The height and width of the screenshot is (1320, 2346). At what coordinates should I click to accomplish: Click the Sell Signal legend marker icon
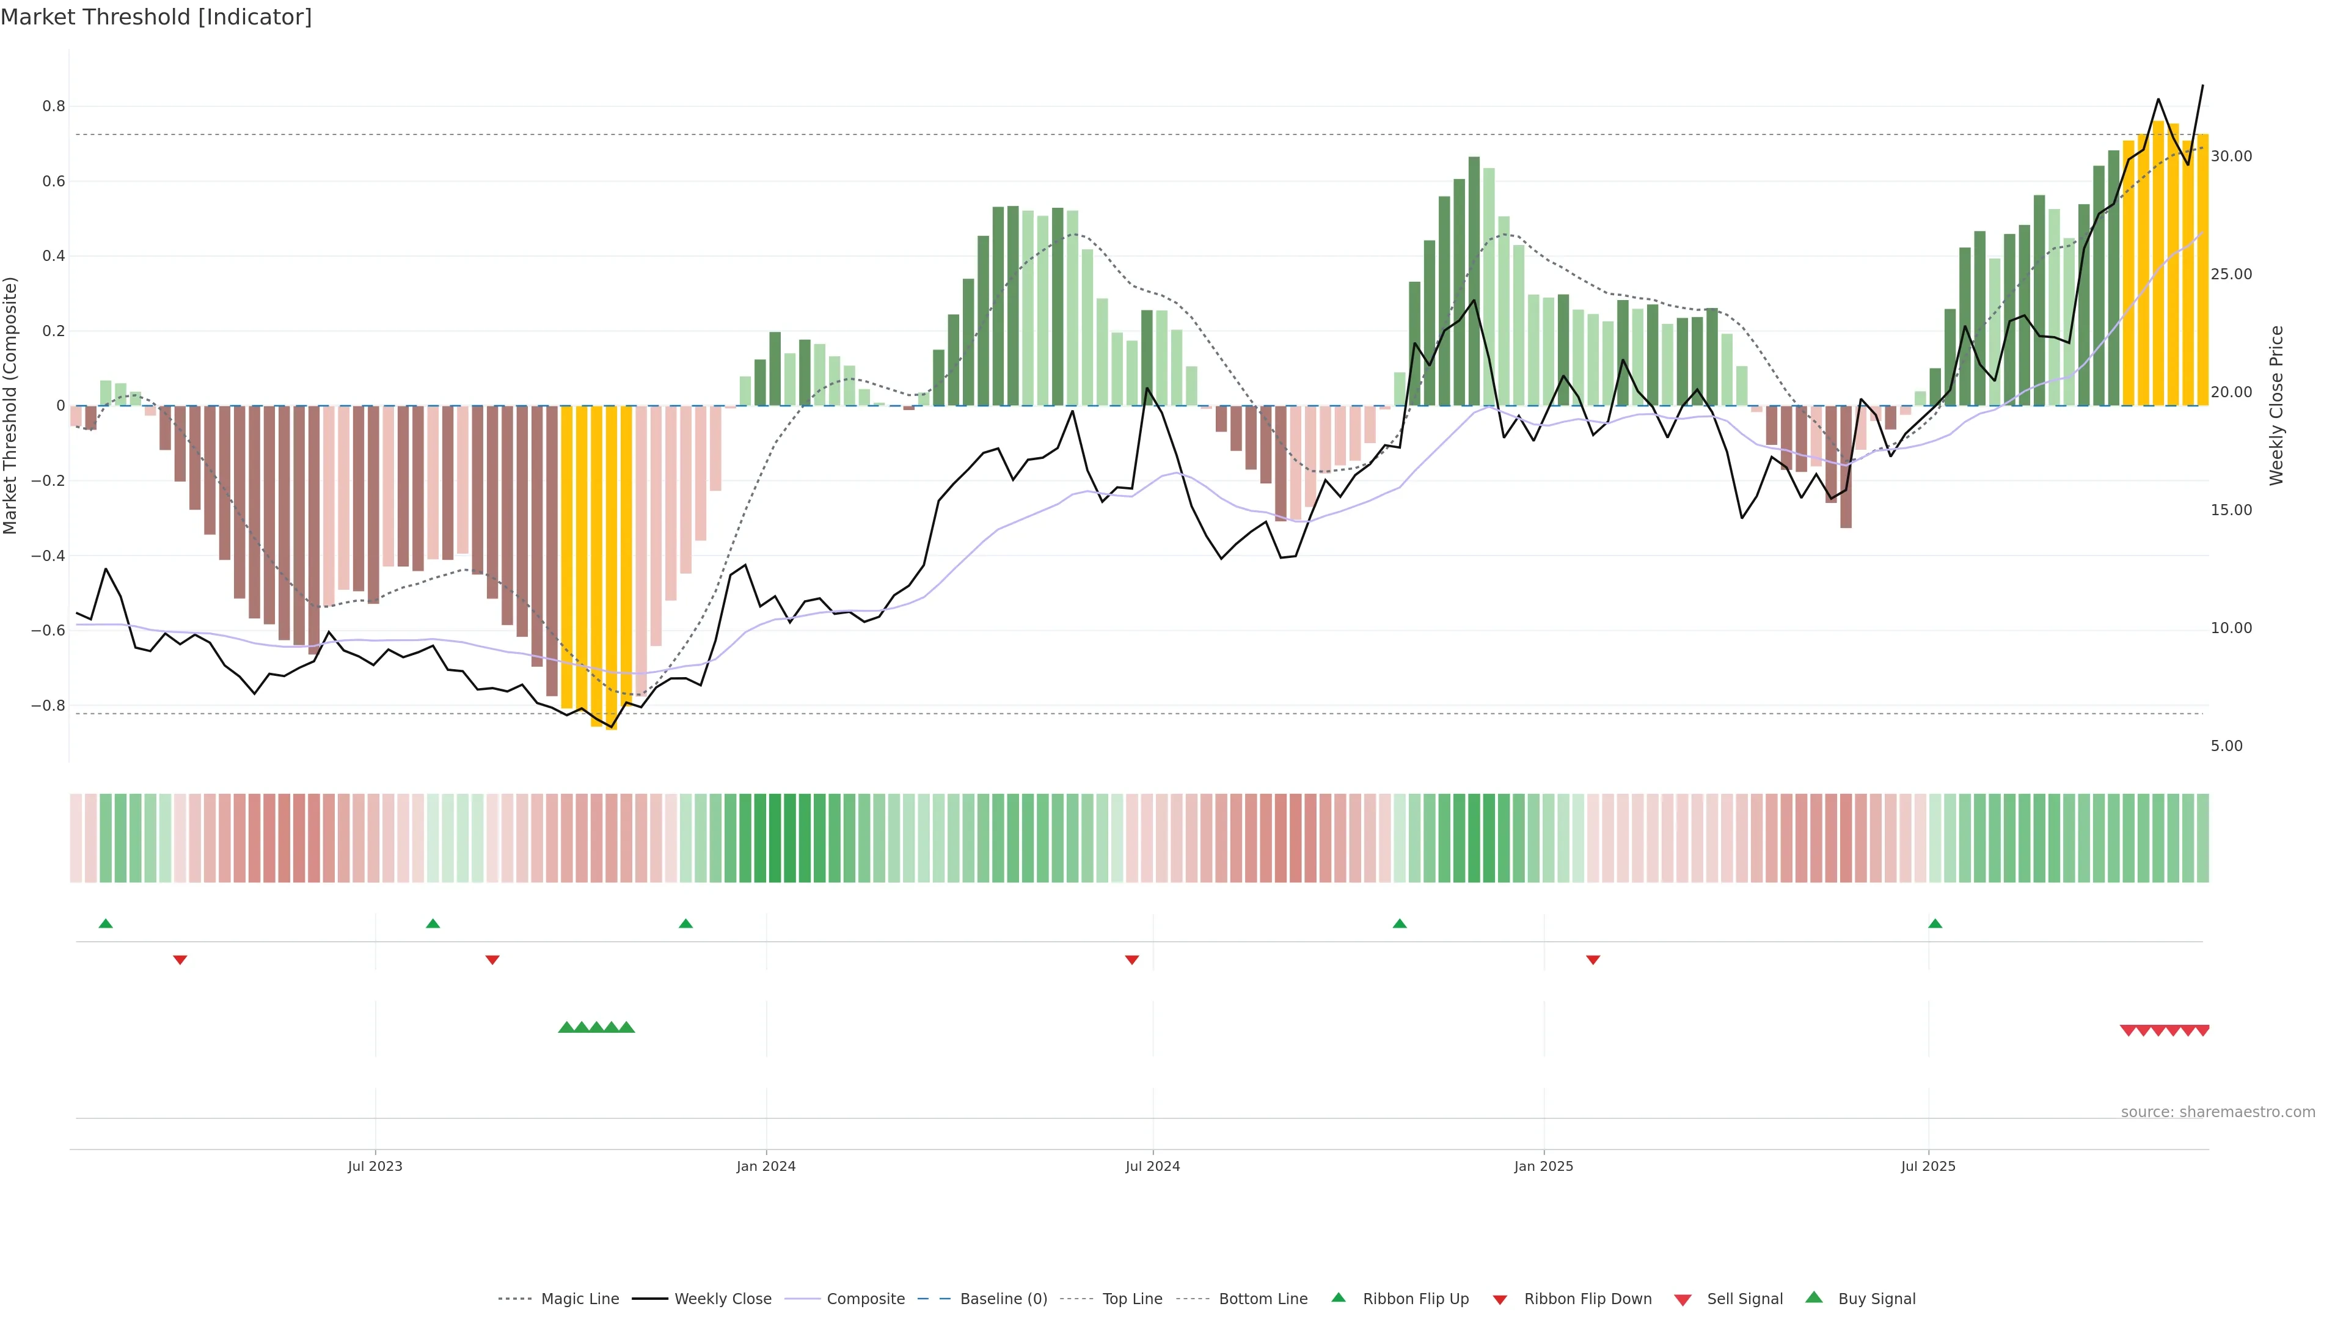[x=1682, y=1299]
